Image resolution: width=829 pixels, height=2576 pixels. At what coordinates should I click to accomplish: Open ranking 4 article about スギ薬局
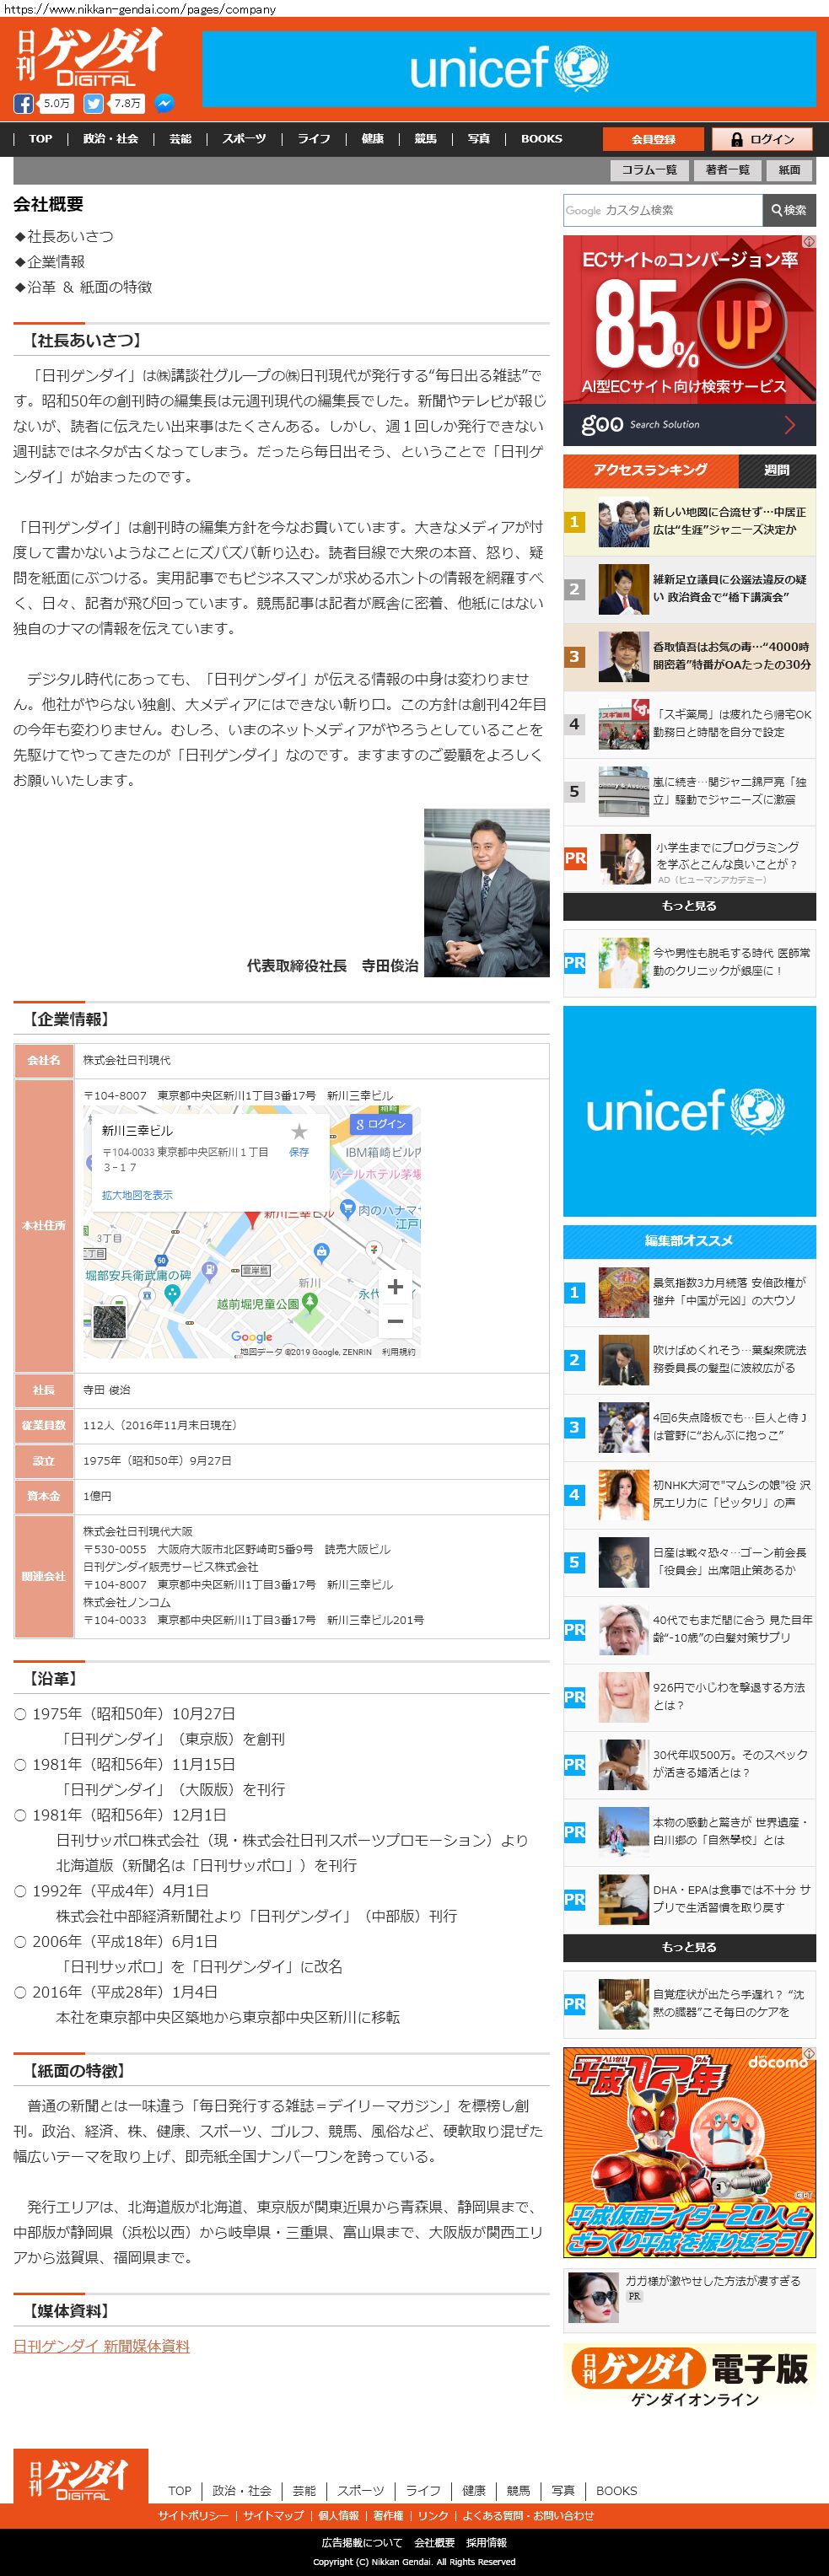point(689,723)
